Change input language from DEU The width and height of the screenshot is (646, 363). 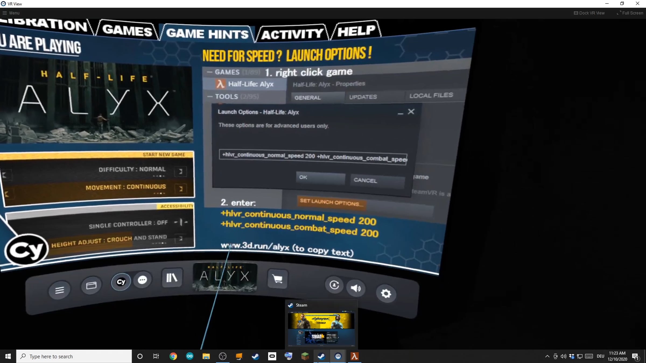pos(601,357)
